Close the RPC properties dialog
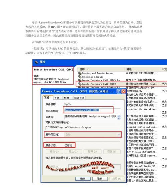The image size is (167, 189). click(124, 91)
